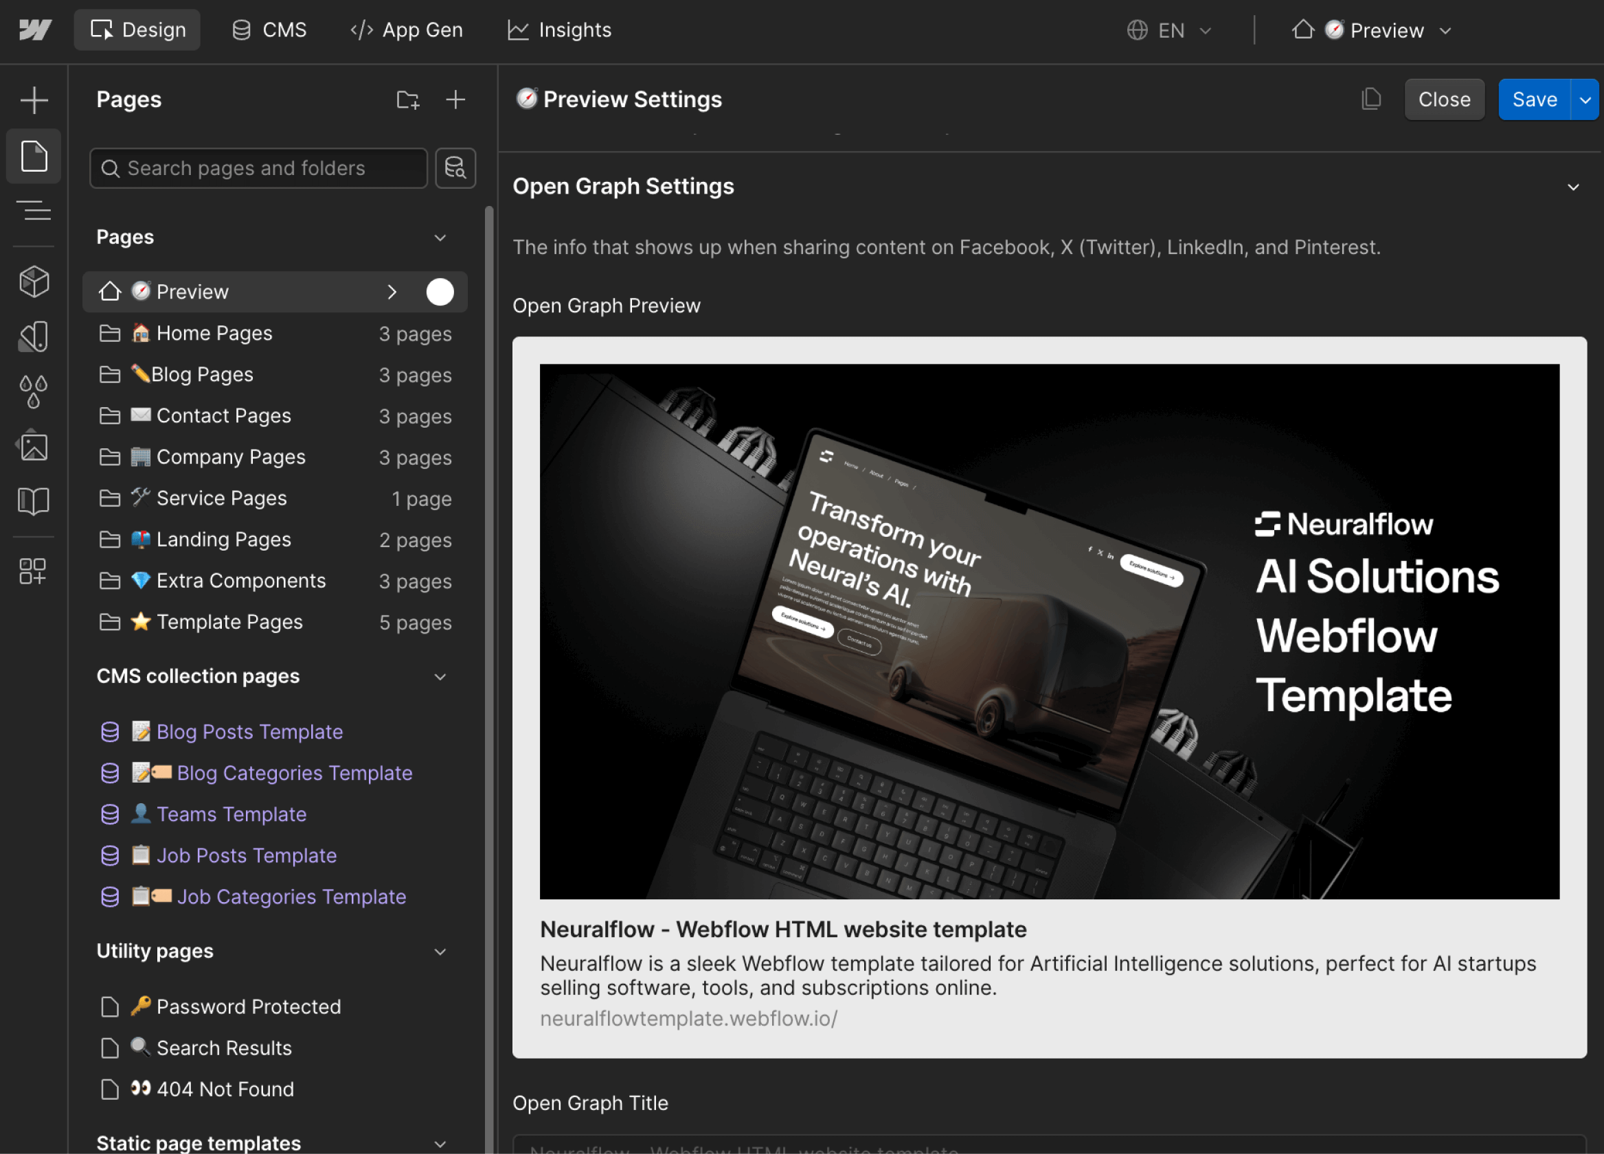Open the Libraries panel (book icon)
Image resolution: width=1604 pixels, height=1154 pixels.
point(33,501)
